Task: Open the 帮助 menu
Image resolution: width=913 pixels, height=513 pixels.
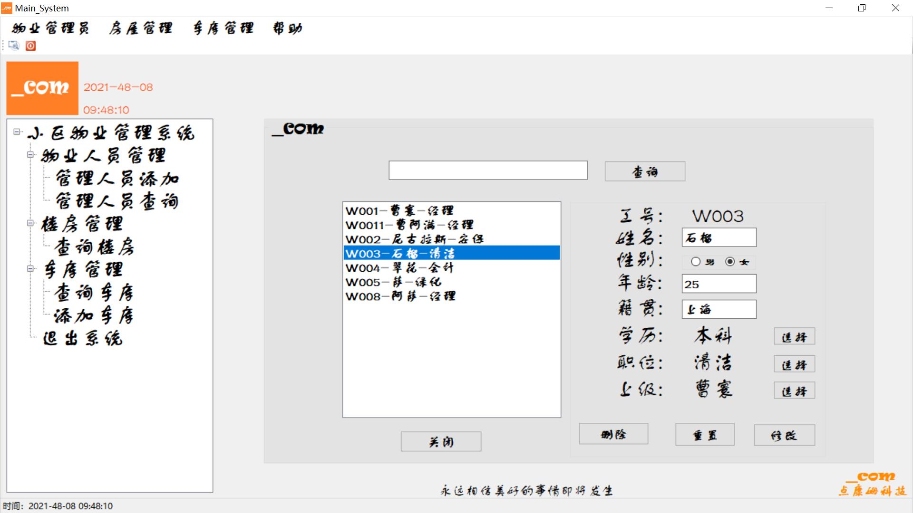Action: tap(287, 28)
